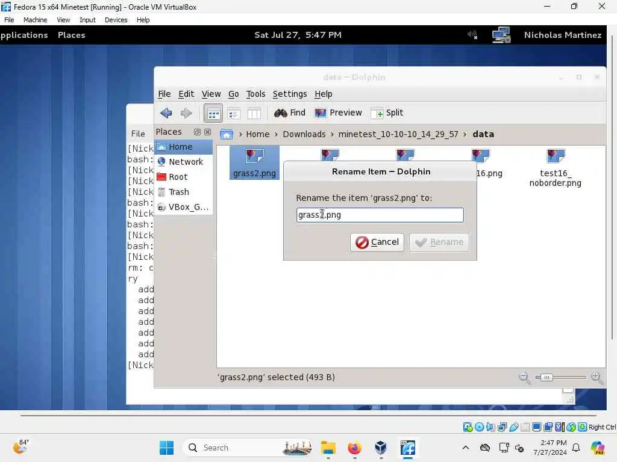Viewport: 617px width, 462px height.
Task: Select Network in Places panel
Action: point(183,162)
